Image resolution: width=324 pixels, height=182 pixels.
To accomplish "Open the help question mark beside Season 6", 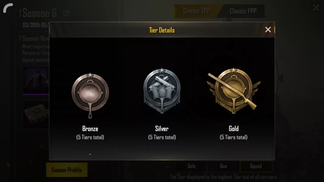I will (67, 13).
